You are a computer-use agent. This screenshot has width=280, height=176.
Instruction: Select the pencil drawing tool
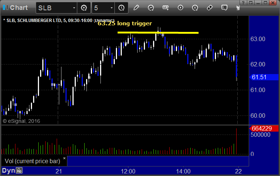pyautogui.click(x=136, y=8)
